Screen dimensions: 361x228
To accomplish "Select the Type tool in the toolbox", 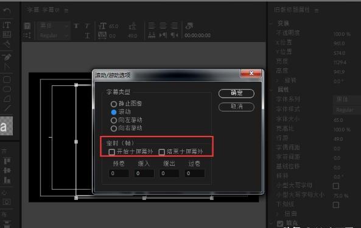I will pos(7,25).
